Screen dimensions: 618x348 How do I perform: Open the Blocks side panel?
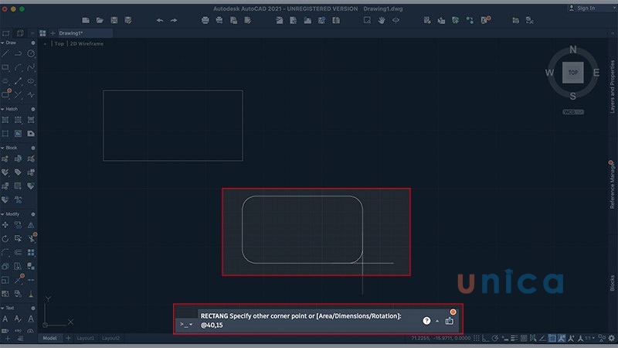(x=612, y=283)
